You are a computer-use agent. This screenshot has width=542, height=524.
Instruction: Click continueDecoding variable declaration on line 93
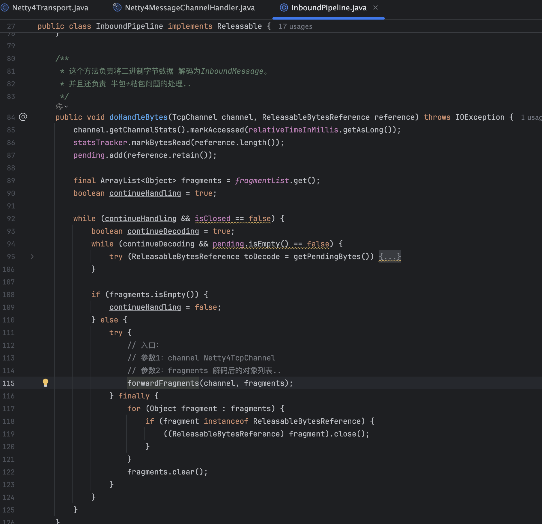coord(163,231)
